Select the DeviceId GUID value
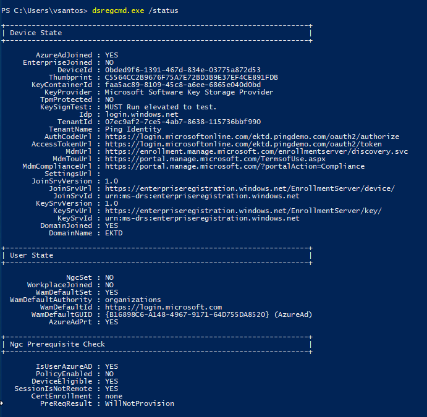The image size is (427, 417). point(182,70)
